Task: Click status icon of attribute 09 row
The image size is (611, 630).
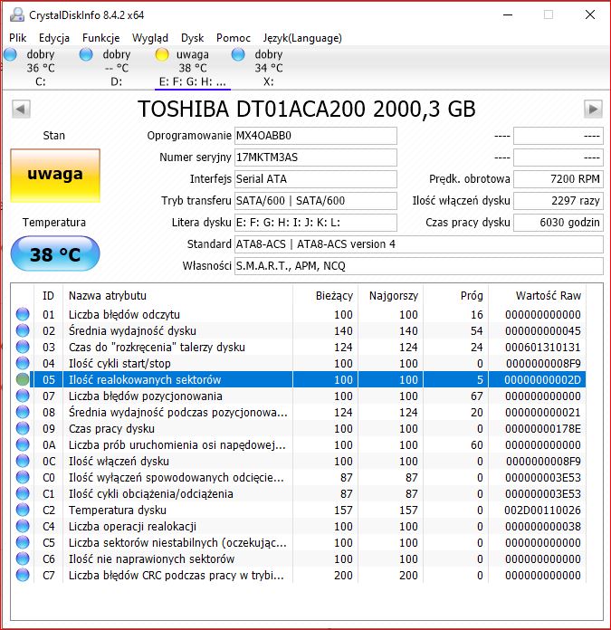Action: [x=23, y=428]
